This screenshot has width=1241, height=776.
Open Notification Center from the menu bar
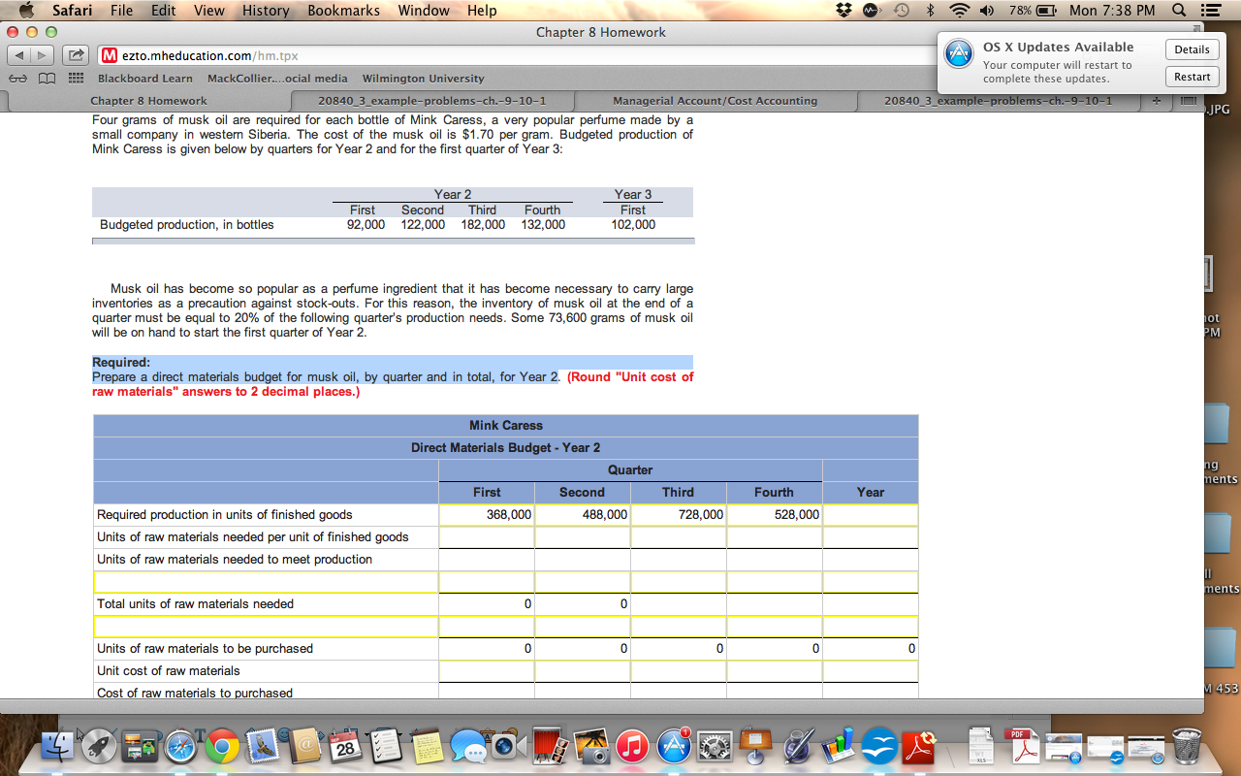1209,11
